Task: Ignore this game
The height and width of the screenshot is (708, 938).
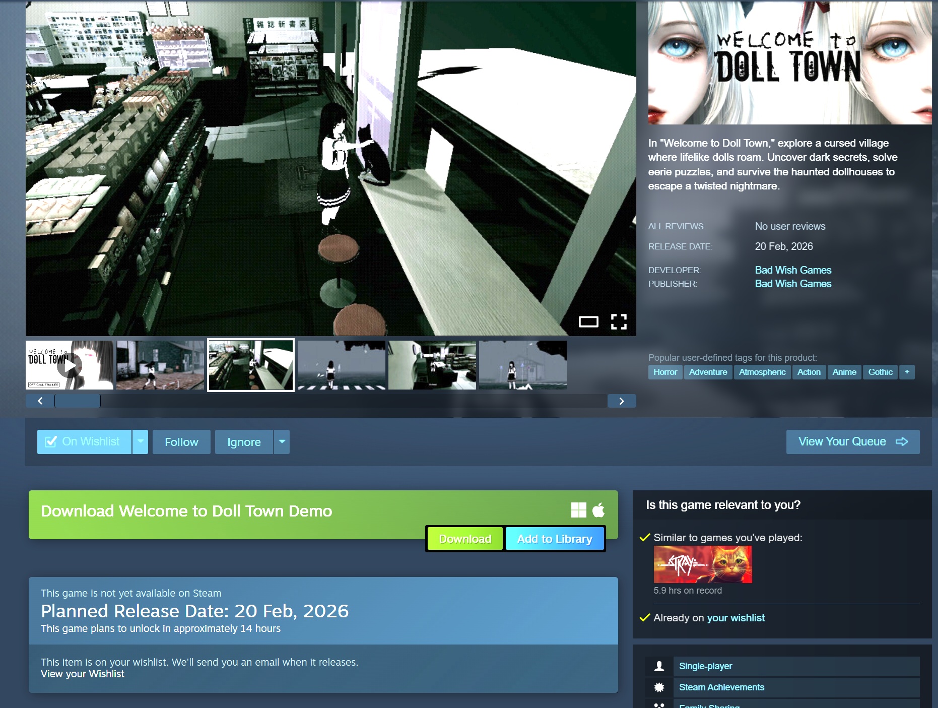Action: [244, 442]
